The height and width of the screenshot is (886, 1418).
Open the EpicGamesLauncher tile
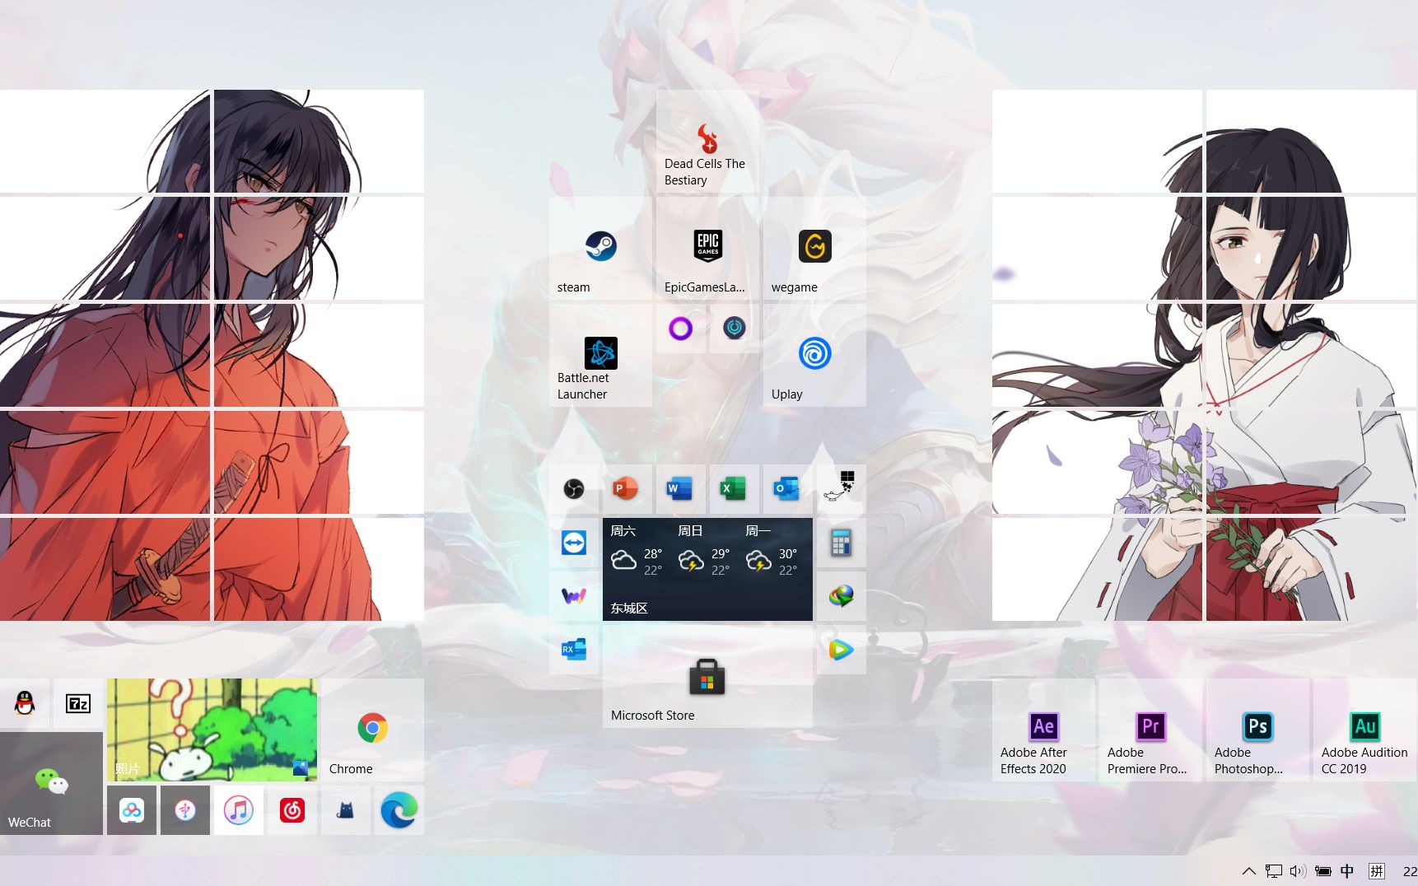pyautogui.click(x=707, y=248)
